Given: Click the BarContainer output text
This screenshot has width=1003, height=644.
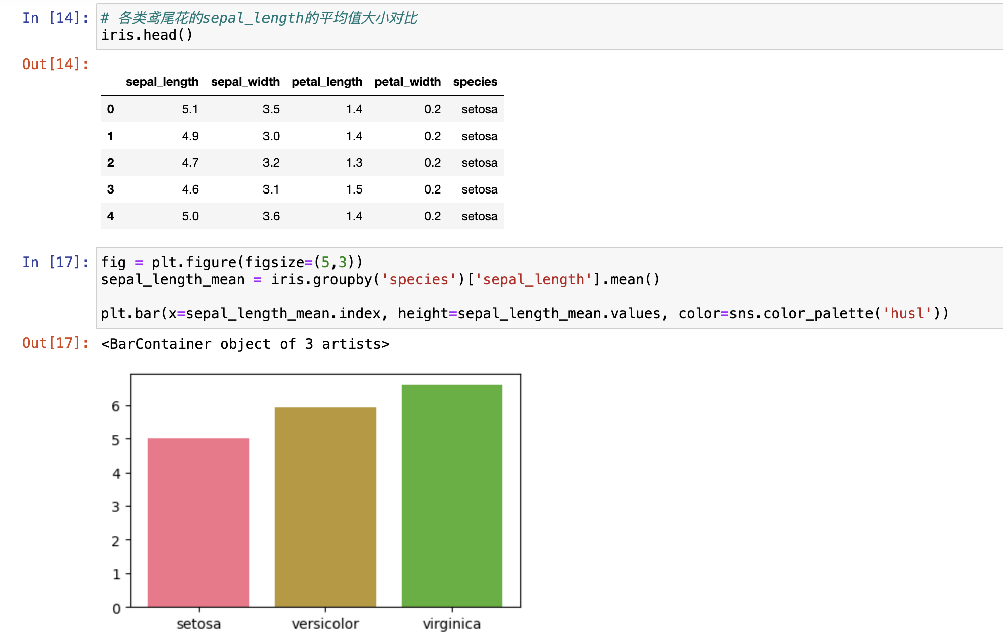Looking at the screenshot, I should (x=245, y=344).
